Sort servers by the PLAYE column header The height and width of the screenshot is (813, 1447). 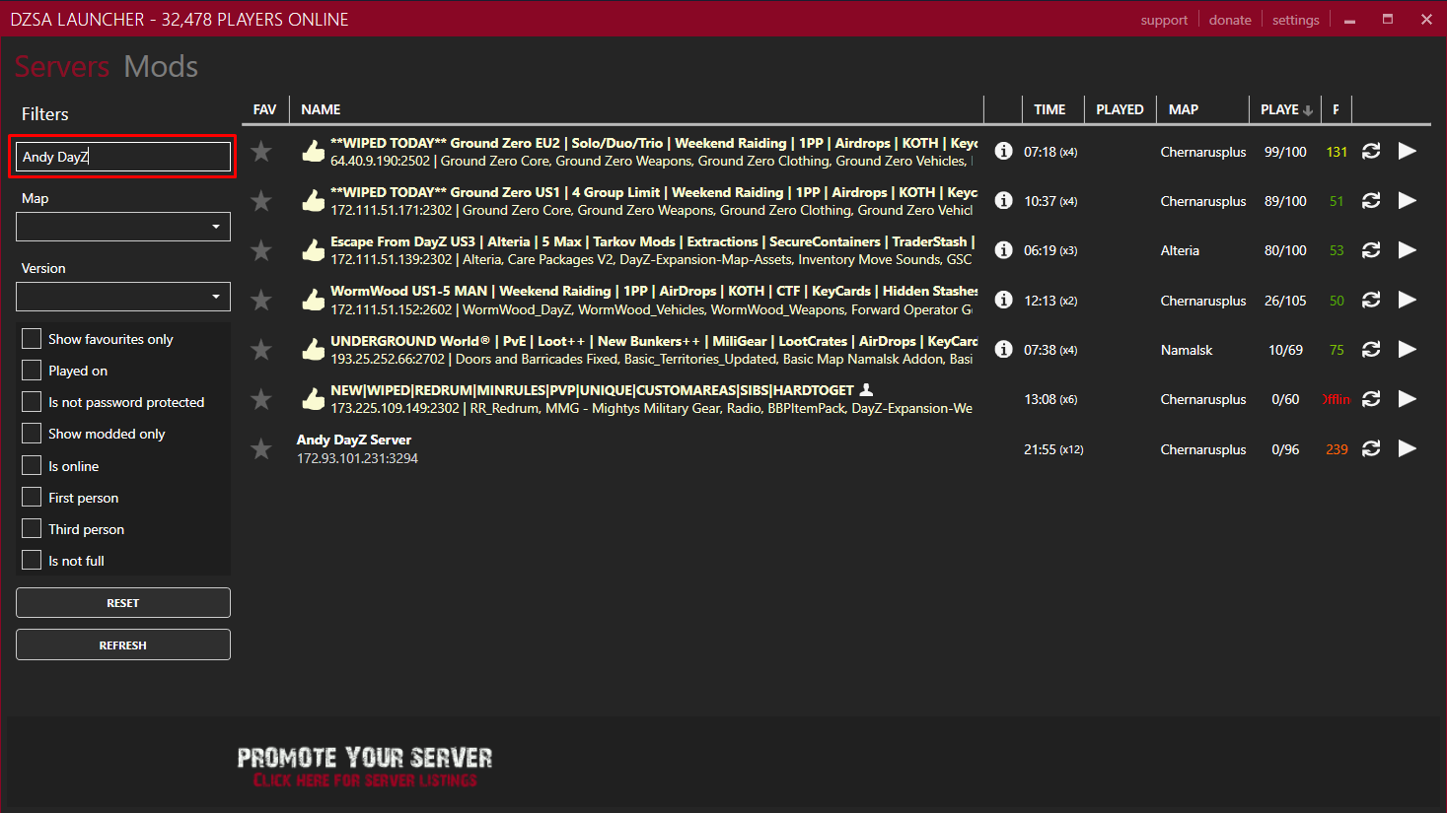(1279, 109)
